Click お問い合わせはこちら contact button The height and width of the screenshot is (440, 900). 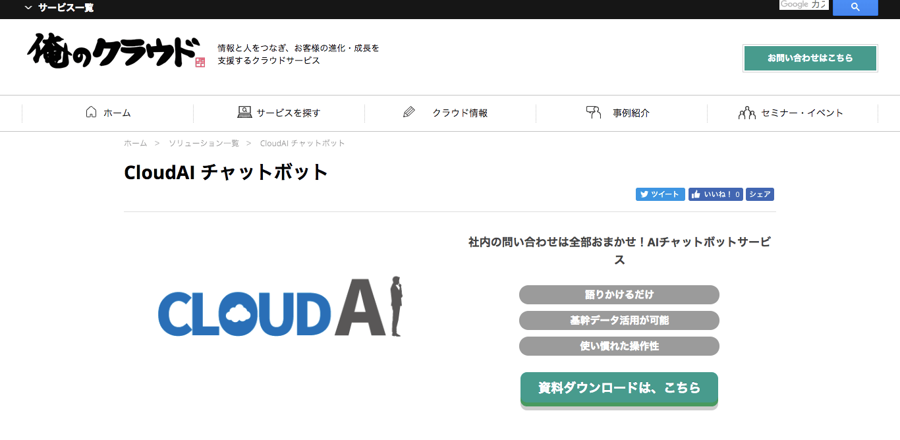coord(810,58)
